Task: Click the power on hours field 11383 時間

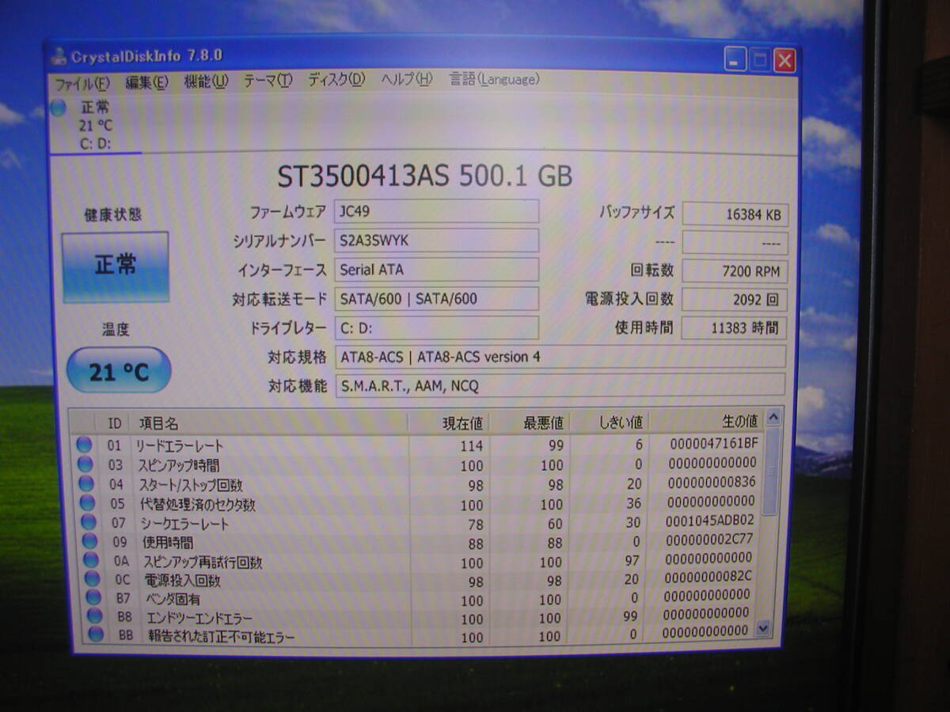Action: point(734,328)
